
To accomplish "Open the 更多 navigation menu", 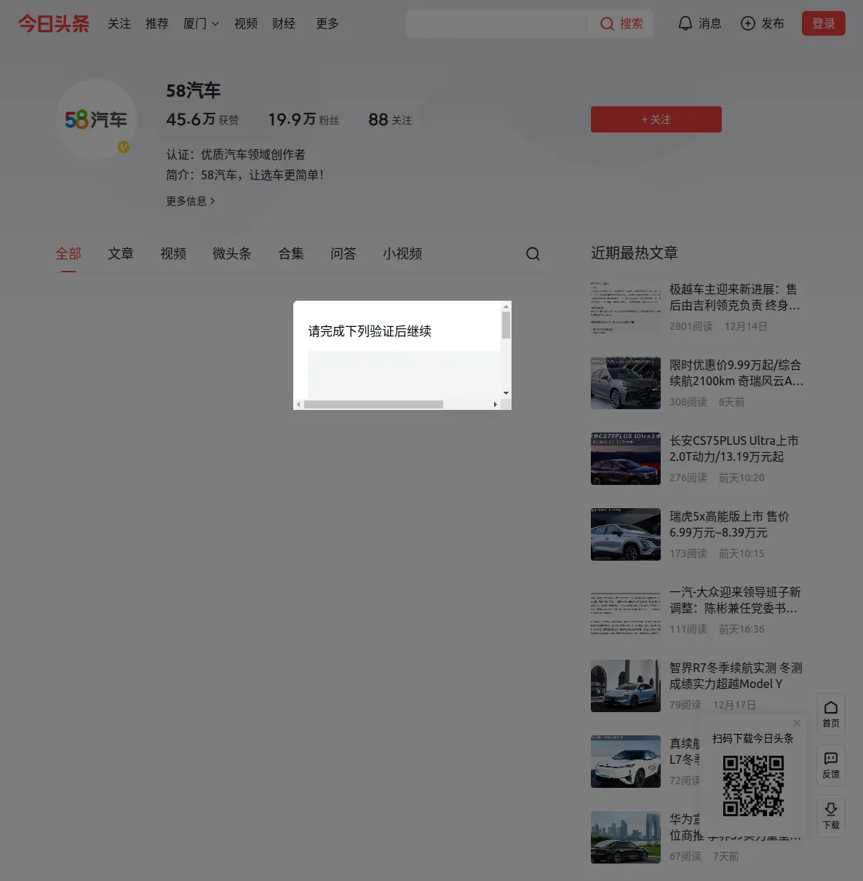I will [x=327, y=24].
